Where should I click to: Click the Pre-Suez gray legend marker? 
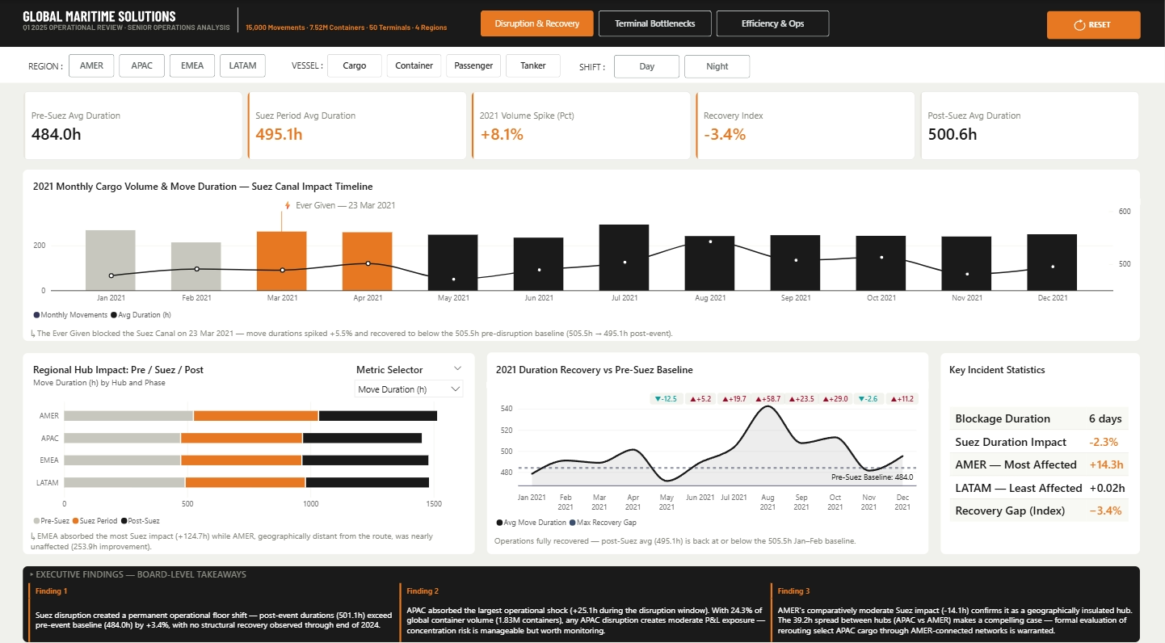tap(36, 521)
